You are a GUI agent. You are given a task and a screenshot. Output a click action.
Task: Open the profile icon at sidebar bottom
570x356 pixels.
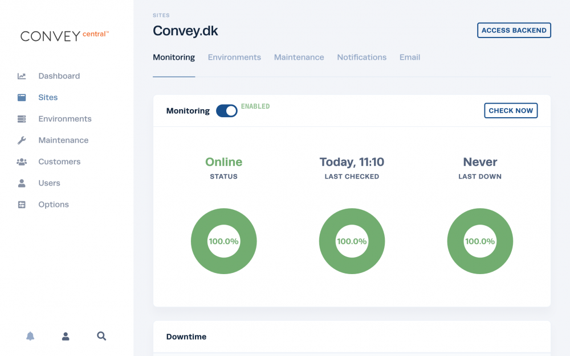coord(66,336)
